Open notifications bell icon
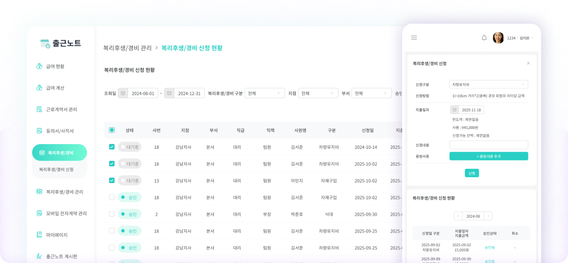 tap(484, 38)
